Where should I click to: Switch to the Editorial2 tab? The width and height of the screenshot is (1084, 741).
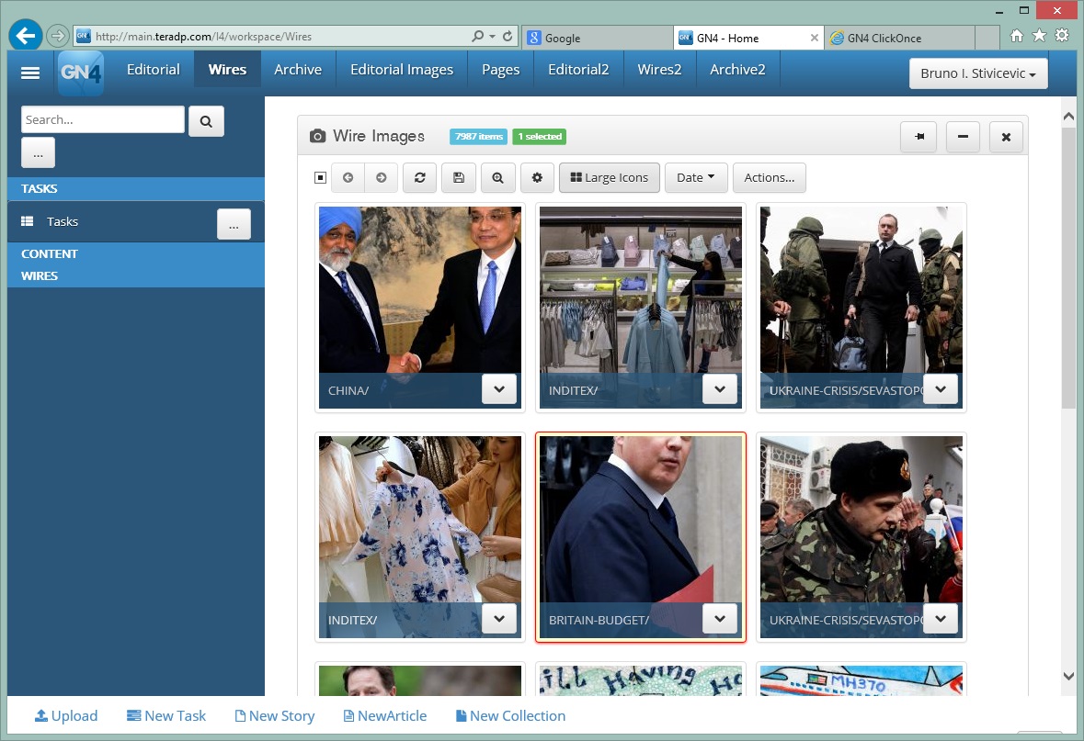(x=578, y=70)
